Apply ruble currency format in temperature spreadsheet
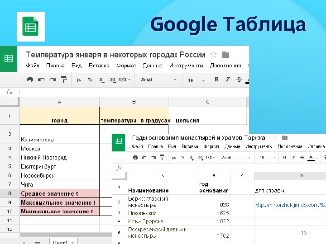Screen dimensions: 326x244 [79, 80]
